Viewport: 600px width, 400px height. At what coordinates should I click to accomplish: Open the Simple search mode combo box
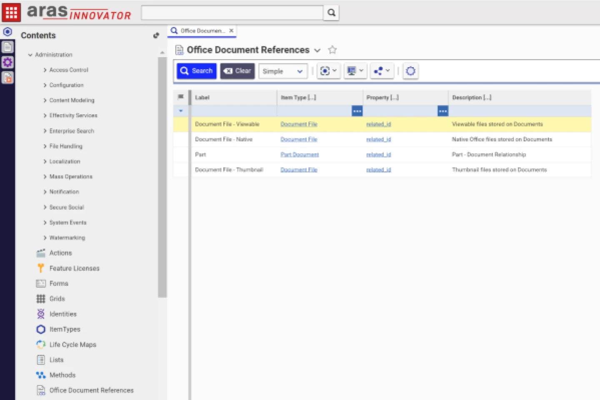coord(283,71)
